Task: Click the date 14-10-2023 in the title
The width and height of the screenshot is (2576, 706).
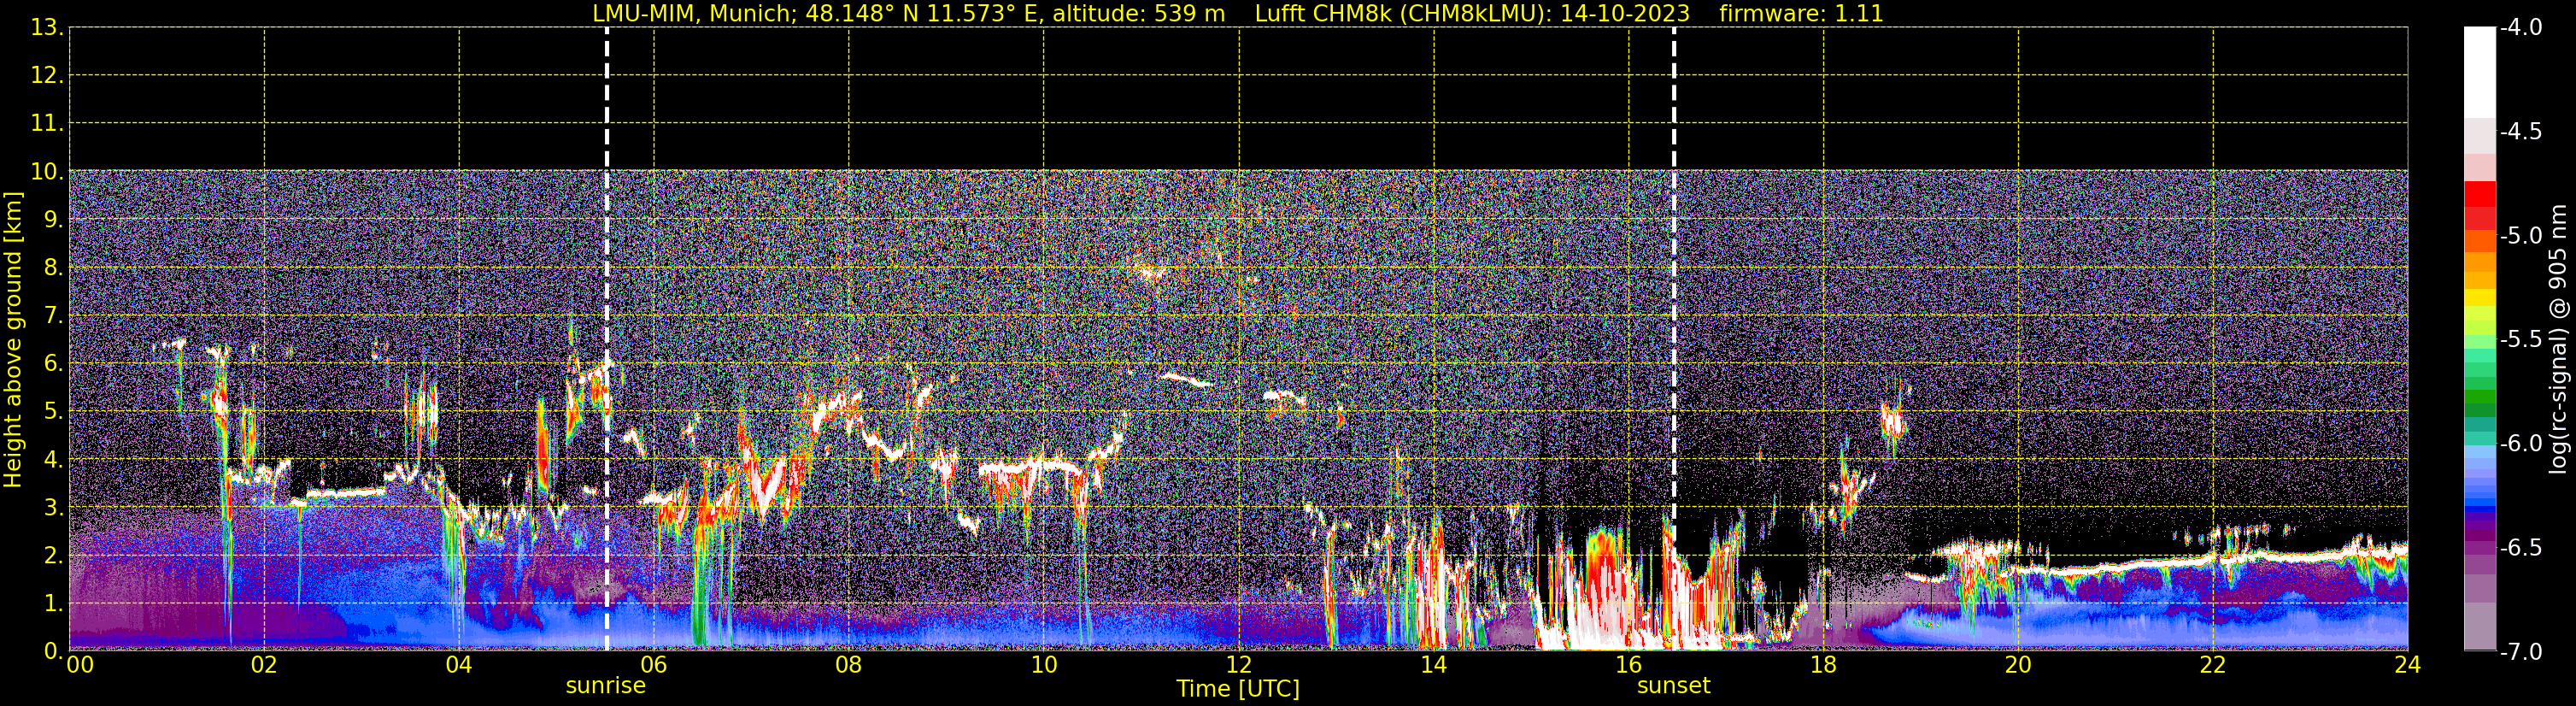Action: coord(1624,14)
